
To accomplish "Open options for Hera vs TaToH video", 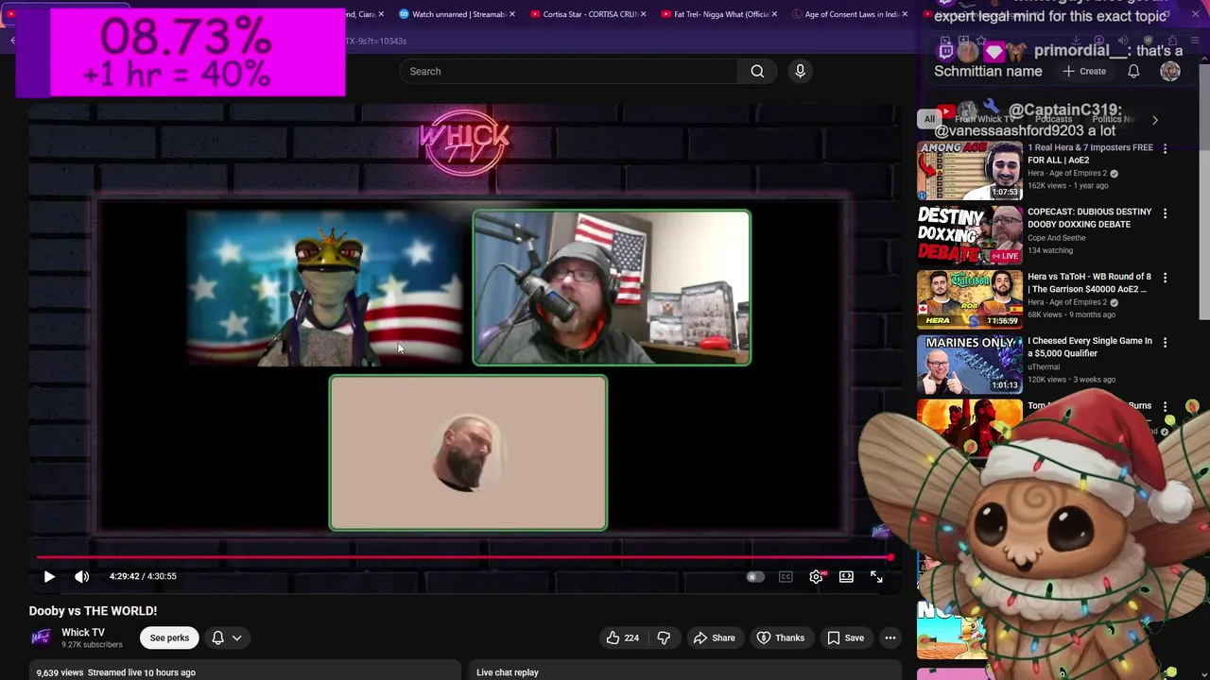I will pos(1165,278).
